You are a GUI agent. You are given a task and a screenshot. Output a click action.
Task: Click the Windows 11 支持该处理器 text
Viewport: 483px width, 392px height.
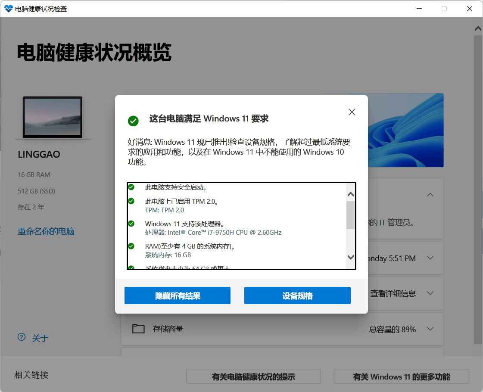pos(185,224)
